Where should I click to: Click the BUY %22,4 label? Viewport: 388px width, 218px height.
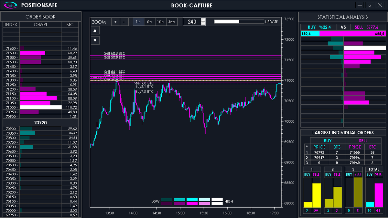(x=318, y=27)
